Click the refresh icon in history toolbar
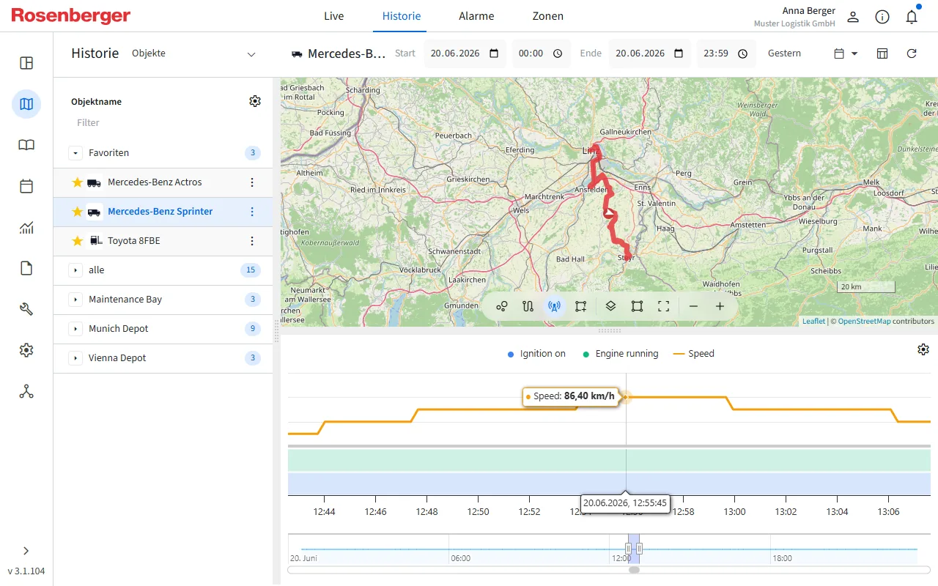Viewport: 938px width, 586px height. 912,53
